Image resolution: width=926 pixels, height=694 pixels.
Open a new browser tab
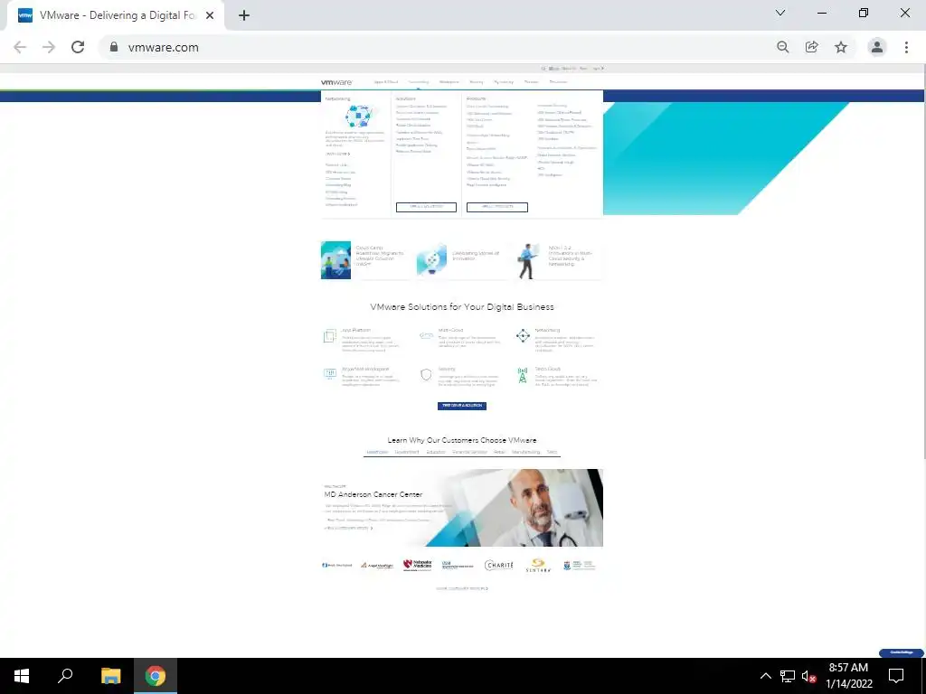point(244,15)
